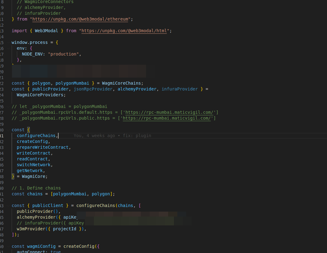Place cursor on w3mProvider projectId line
Viewport: 327px width, 253px height.
coord(64,228)
